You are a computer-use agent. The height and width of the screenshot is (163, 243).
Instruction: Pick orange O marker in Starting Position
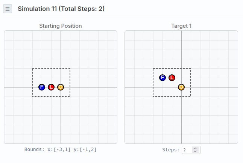coord(61,87)
